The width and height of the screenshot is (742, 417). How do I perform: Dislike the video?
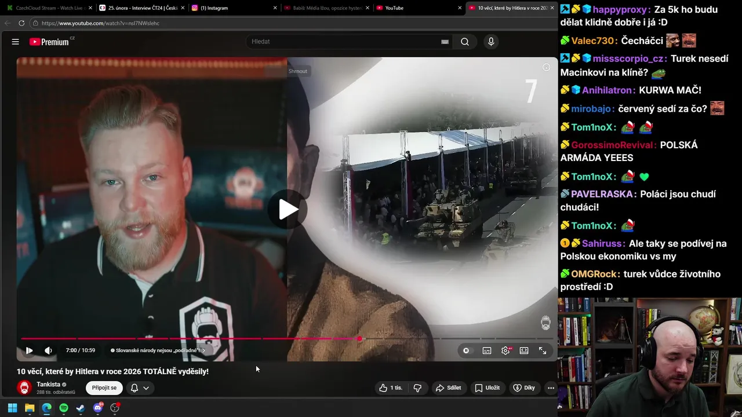(417, 387)
